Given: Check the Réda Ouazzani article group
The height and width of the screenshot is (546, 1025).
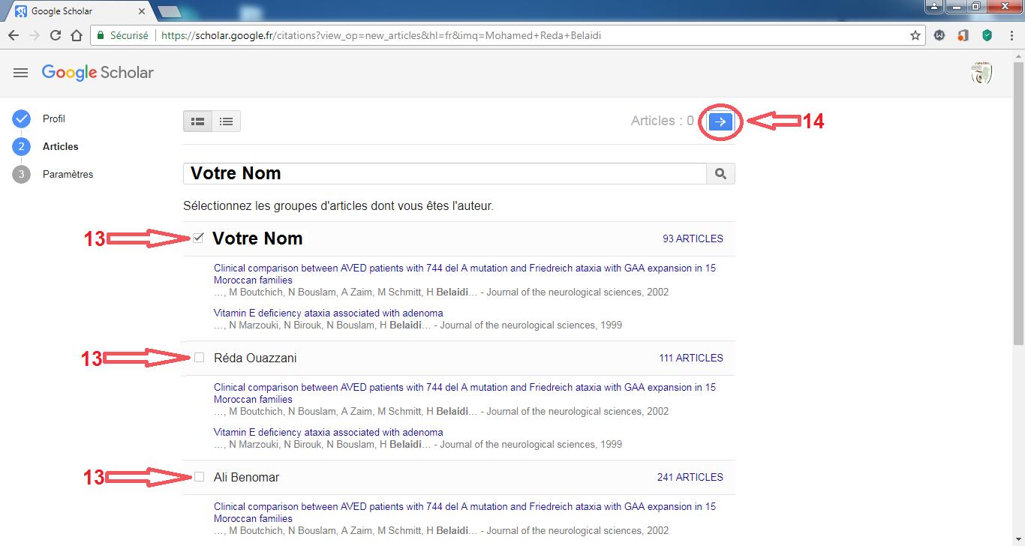Looking at the screenshot, I should click(199, 358).
